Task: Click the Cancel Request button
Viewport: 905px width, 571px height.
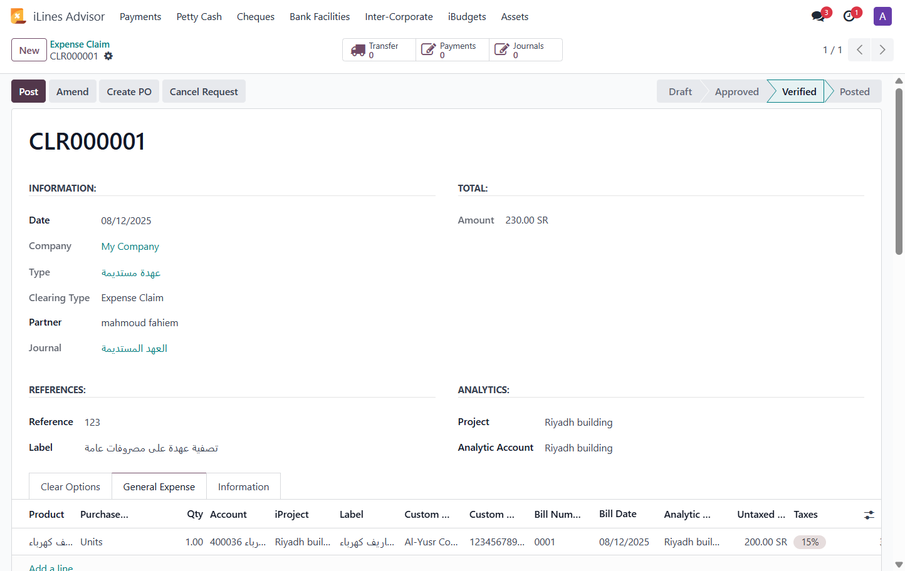Action: (204, 91)
